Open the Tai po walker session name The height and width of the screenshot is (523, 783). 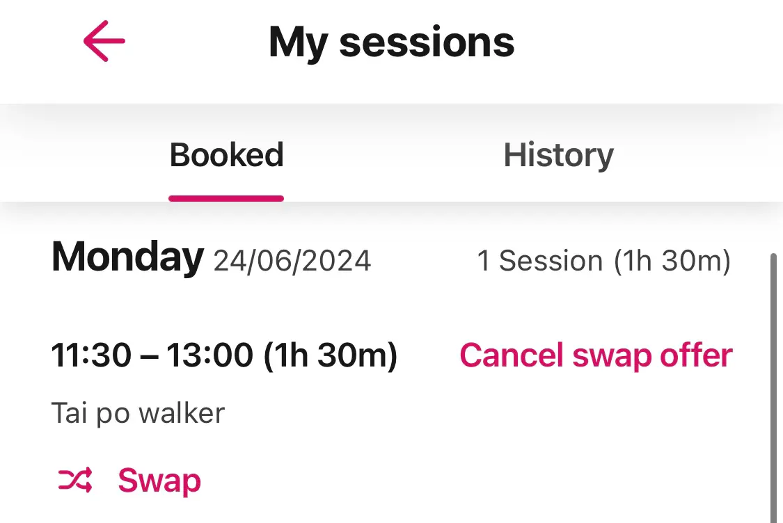click(x=139, y=414)
